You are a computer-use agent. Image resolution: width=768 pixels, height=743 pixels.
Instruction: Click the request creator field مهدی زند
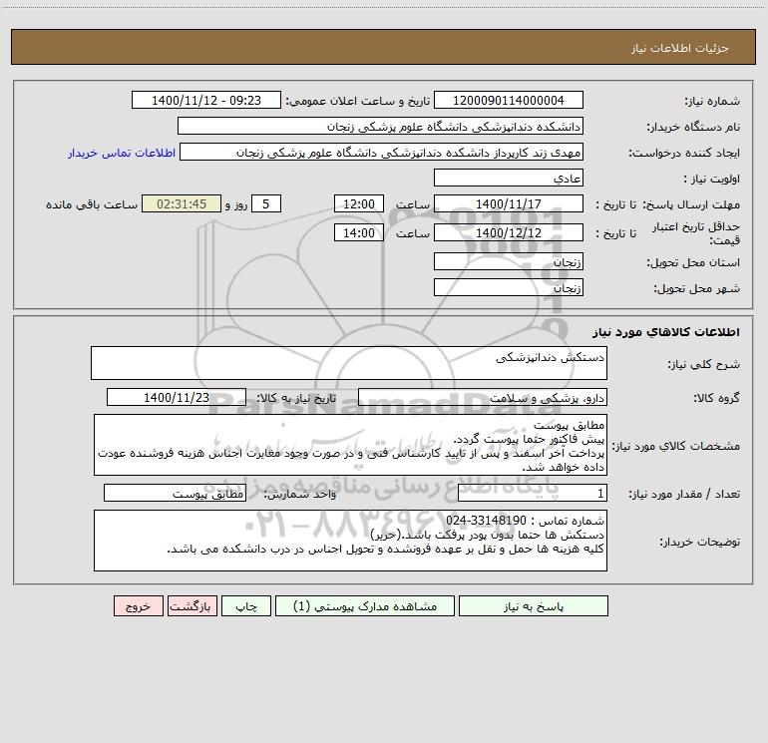[382, 152]
